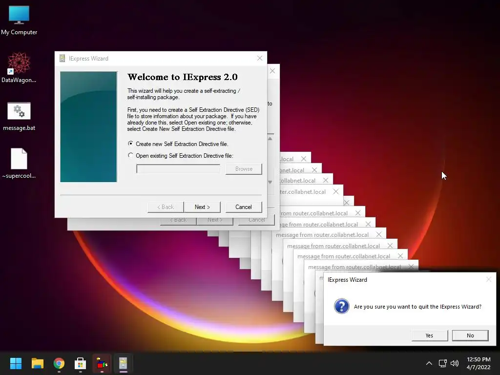500x375 pixels.
Task: Click 'Welcome to IExpress 2.0' heading
Action: [x=183, y=77]
